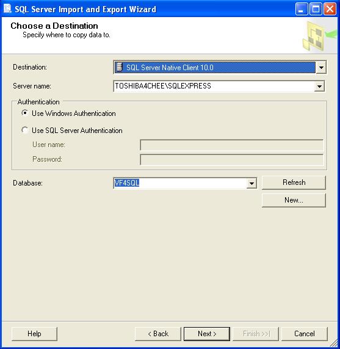Click the New... database button
Viewport: 340px width, 349px height.
pyautogui.click(x=294, y=200)
